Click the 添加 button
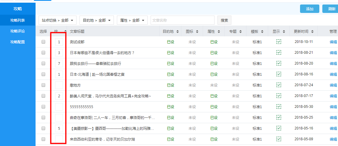The image size is (338, 146). click(x=309, y=9)
